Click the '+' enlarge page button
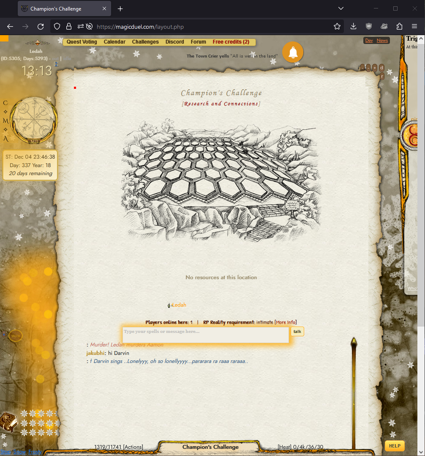The image size is (425, 456). pyautogui.click(x=375, y=68)
